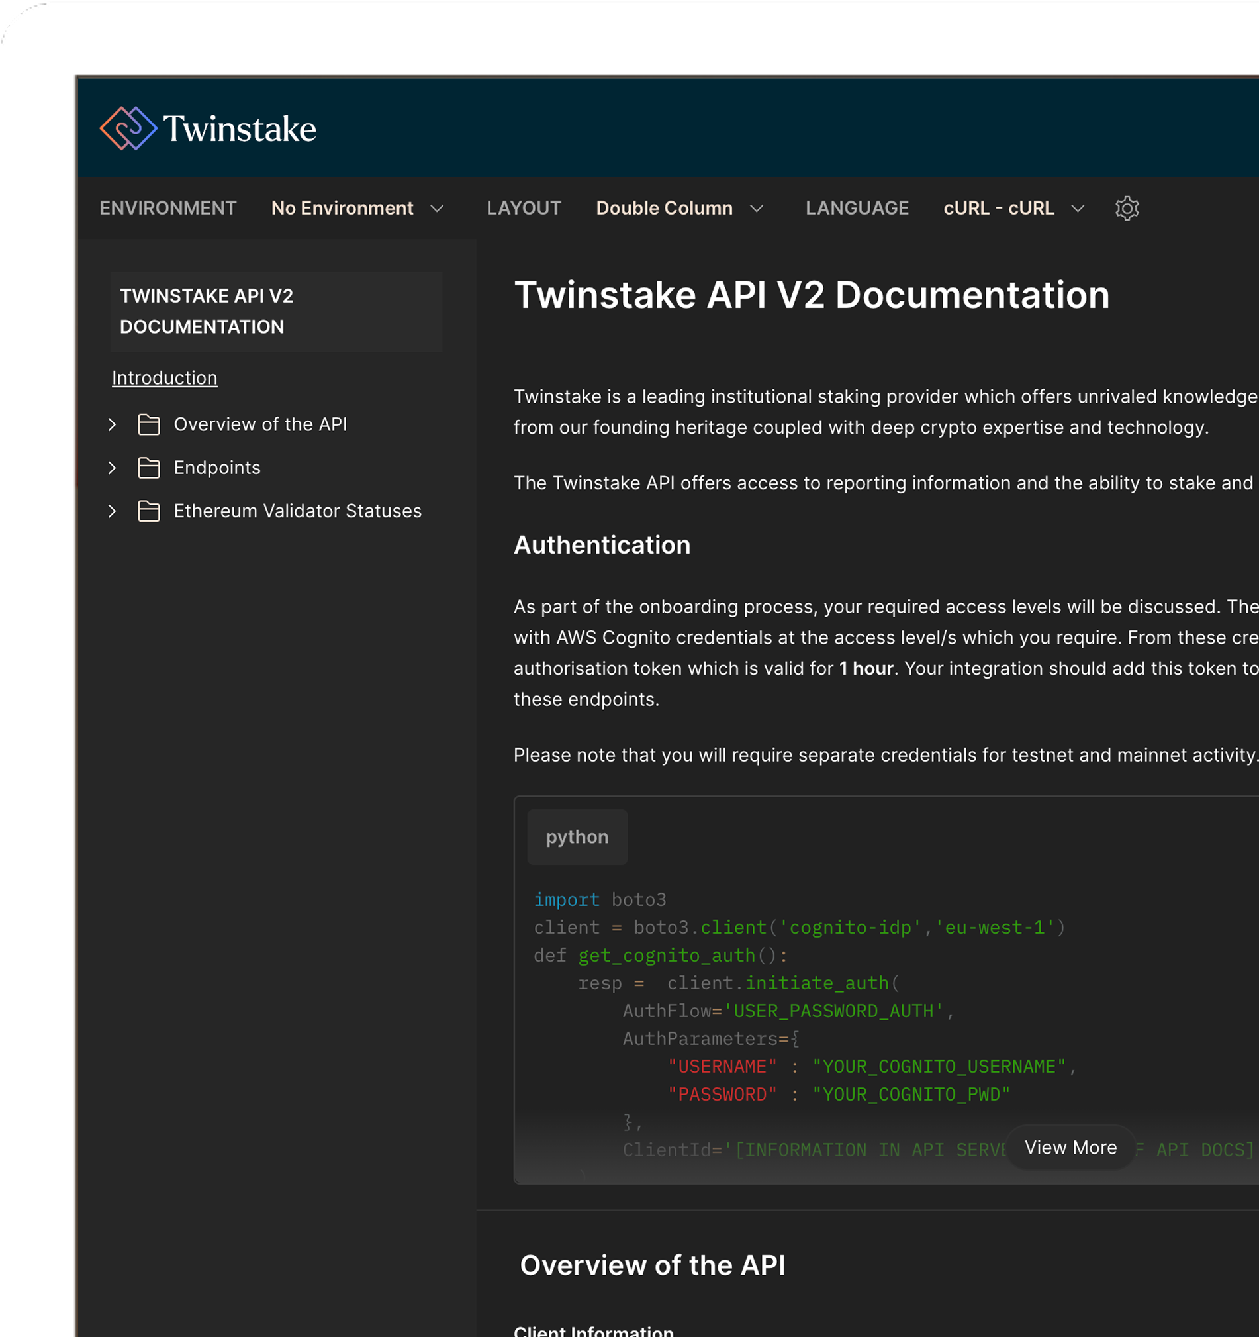1259x1337 pixels.
Task: Click the Endpoints folder icon
Action: (x=148, y=468)
